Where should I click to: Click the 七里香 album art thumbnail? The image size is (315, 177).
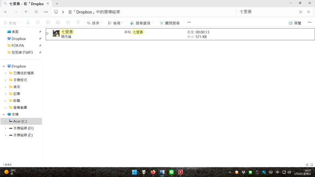pyautogui.click(x=56, y=33)
